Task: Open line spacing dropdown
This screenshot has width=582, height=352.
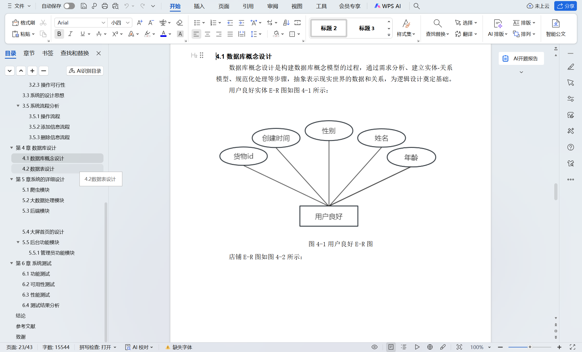Action: pos(260,34)
